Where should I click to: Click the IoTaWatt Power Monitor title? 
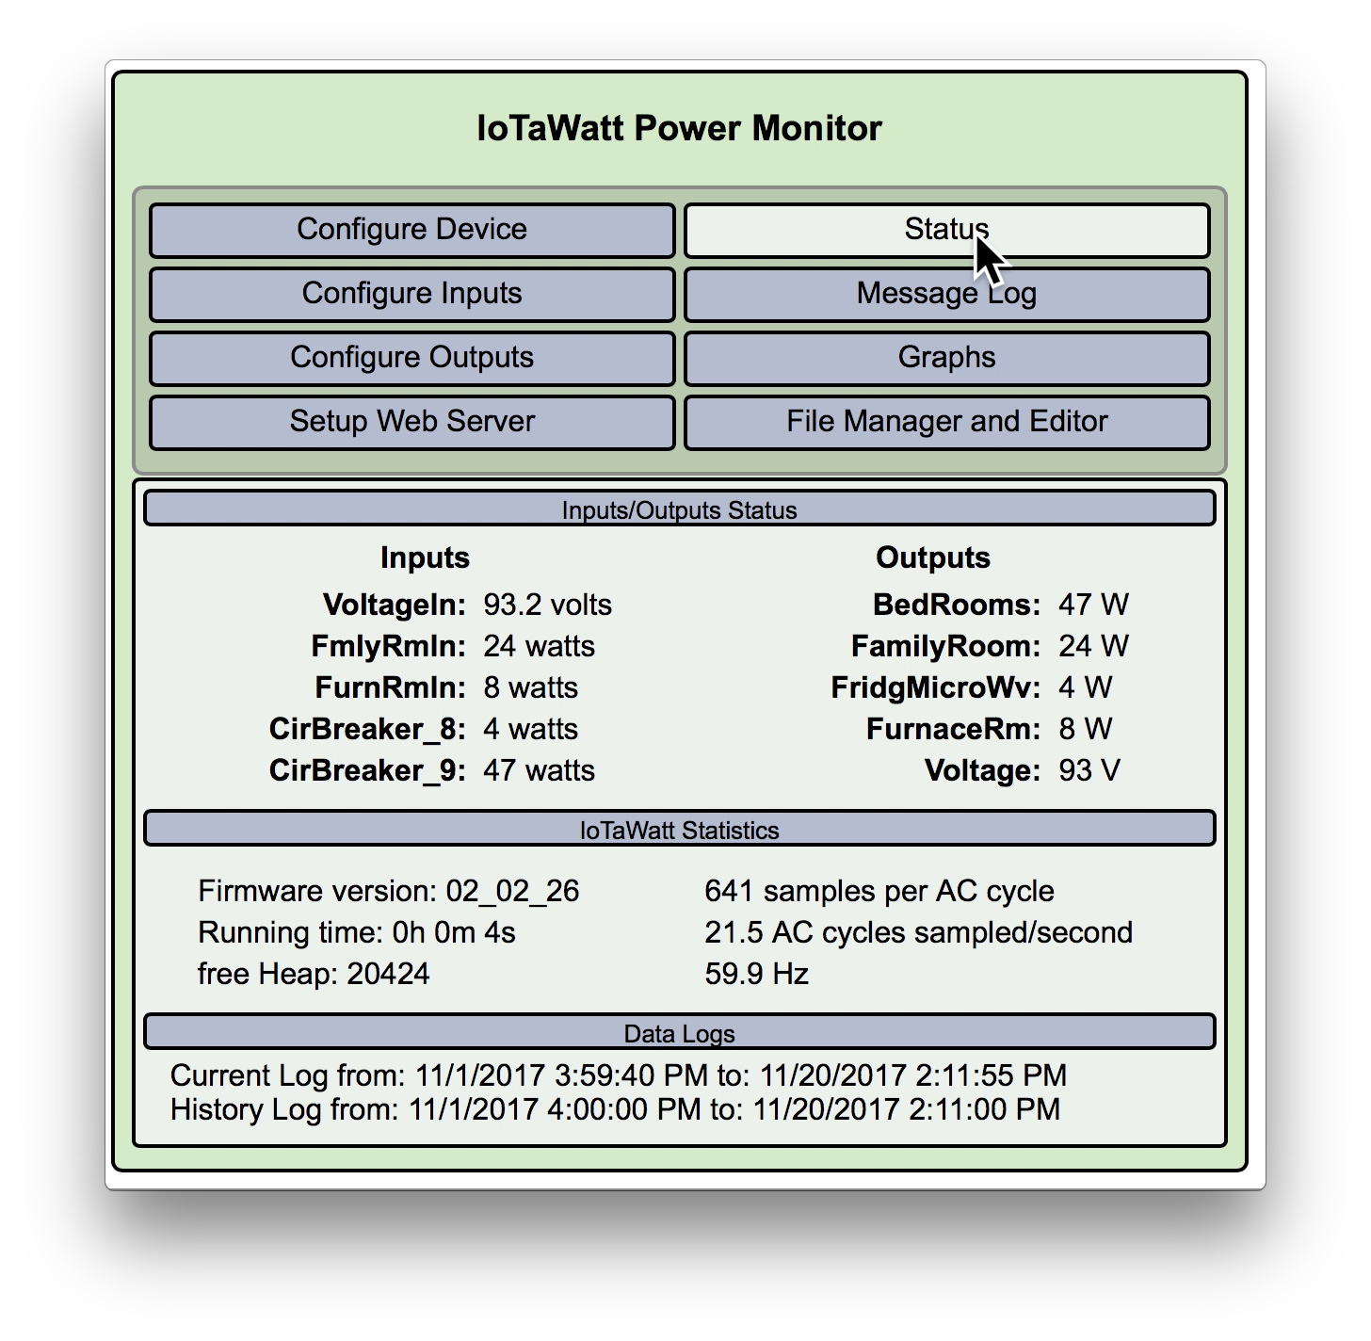[680, 128]
